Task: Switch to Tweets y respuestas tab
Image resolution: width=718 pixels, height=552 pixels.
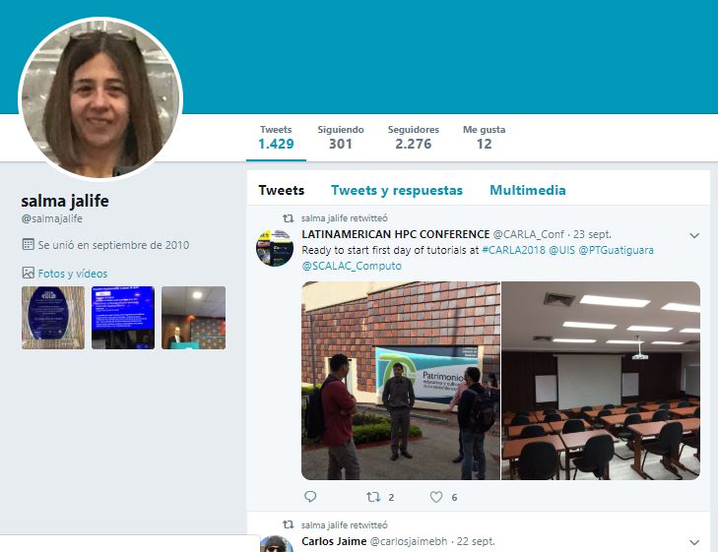Action: pyautogui.click(x=397, y=190)
